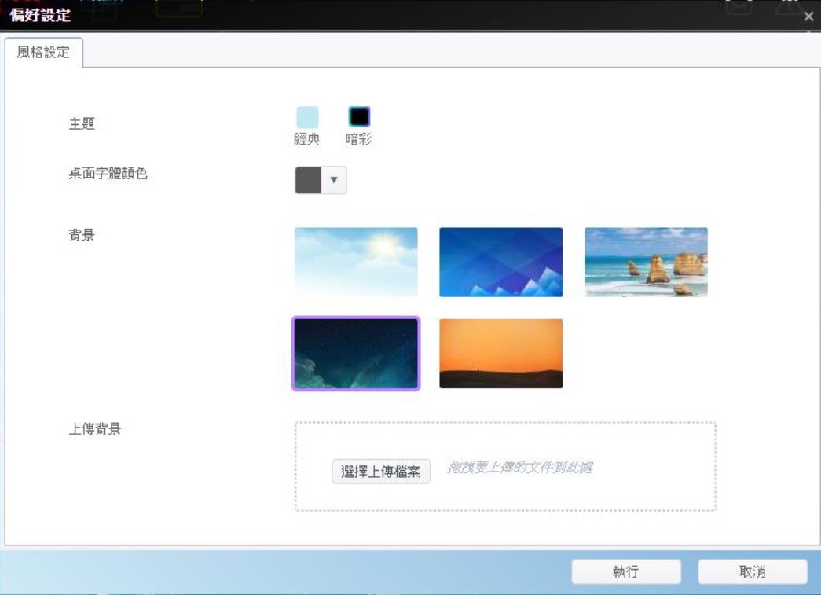Click the 經典 theme label
This screenshot has height=595, width=821.
307,139
